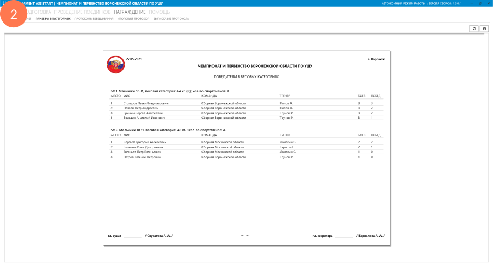The height and width of the screenshot is (265, 493).
Task: Open the Выписка из протокола tab
Action: [x=172, y=18]
